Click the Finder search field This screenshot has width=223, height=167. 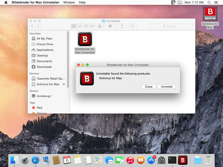coord(171,26)
